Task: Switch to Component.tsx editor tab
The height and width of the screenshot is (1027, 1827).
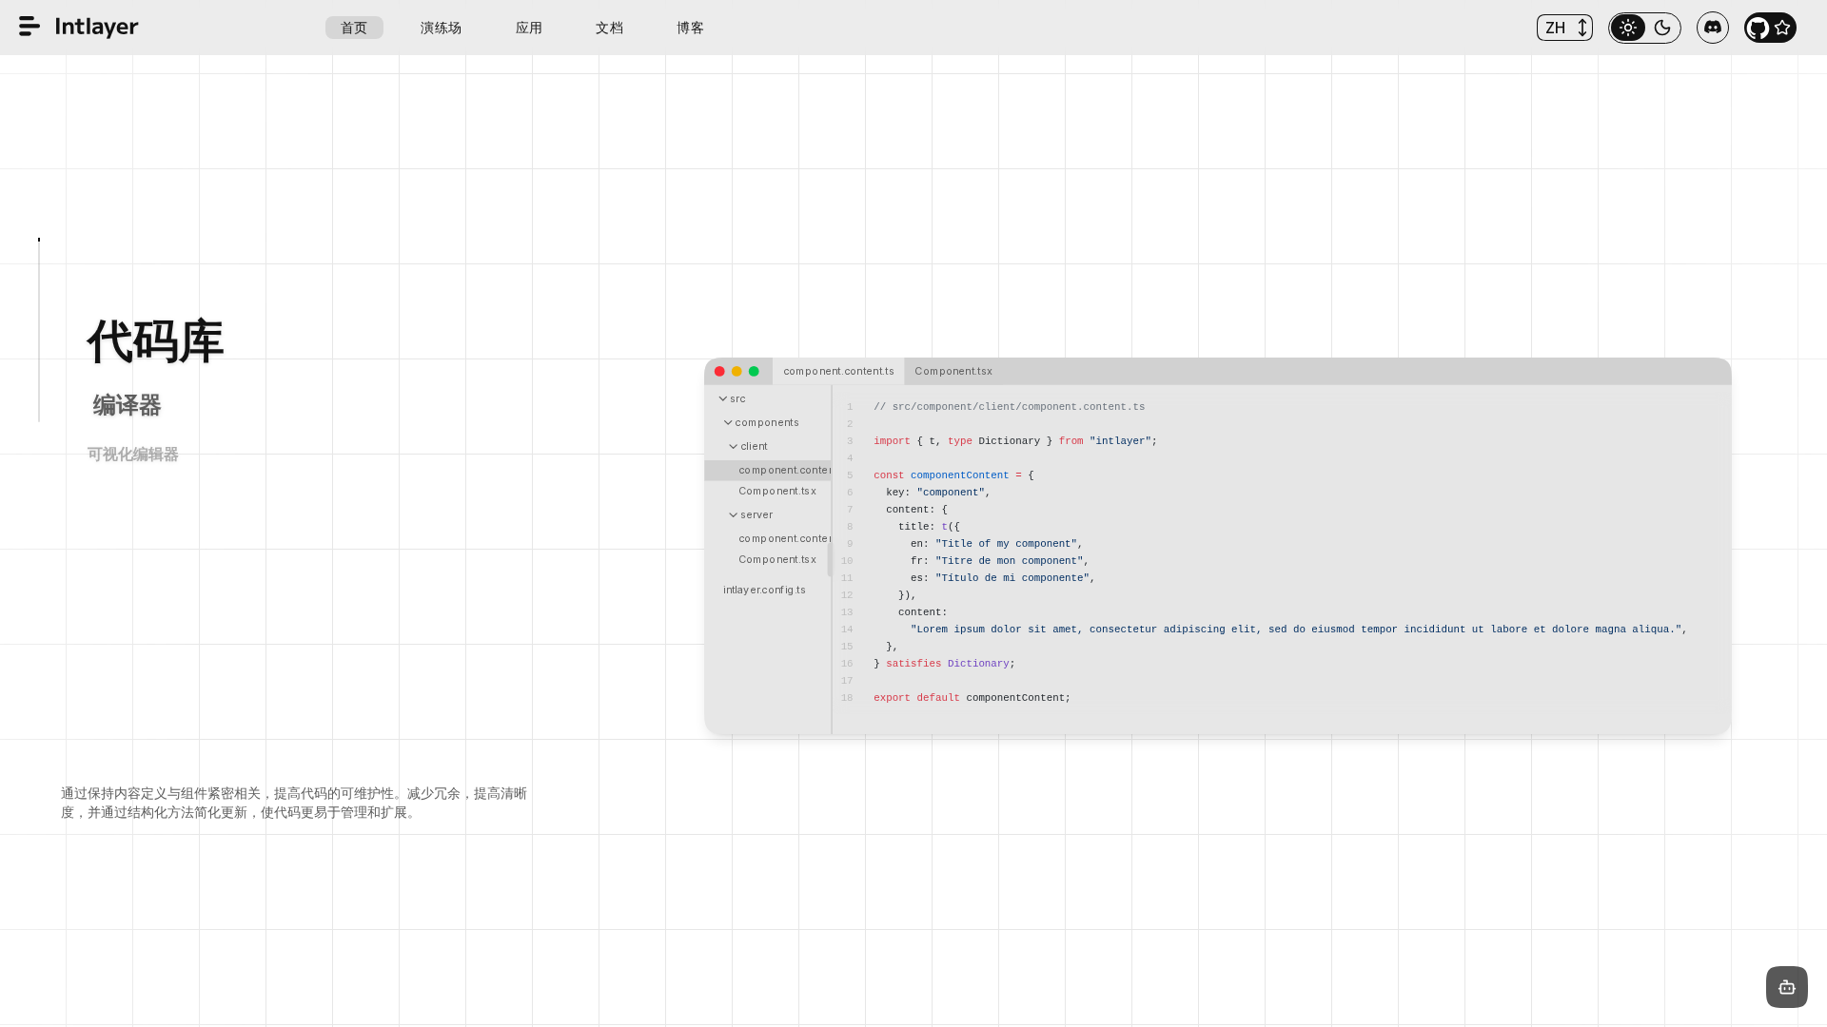Action: coord(953,372)
